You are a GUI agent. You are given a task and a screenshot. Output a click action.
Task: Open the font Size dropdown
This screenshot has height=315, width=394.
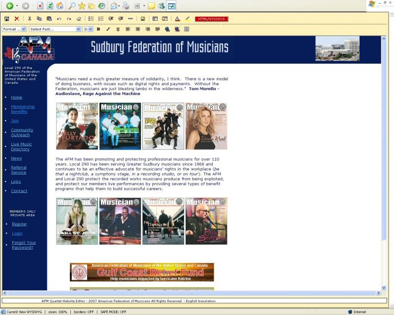tap(88, 29)
